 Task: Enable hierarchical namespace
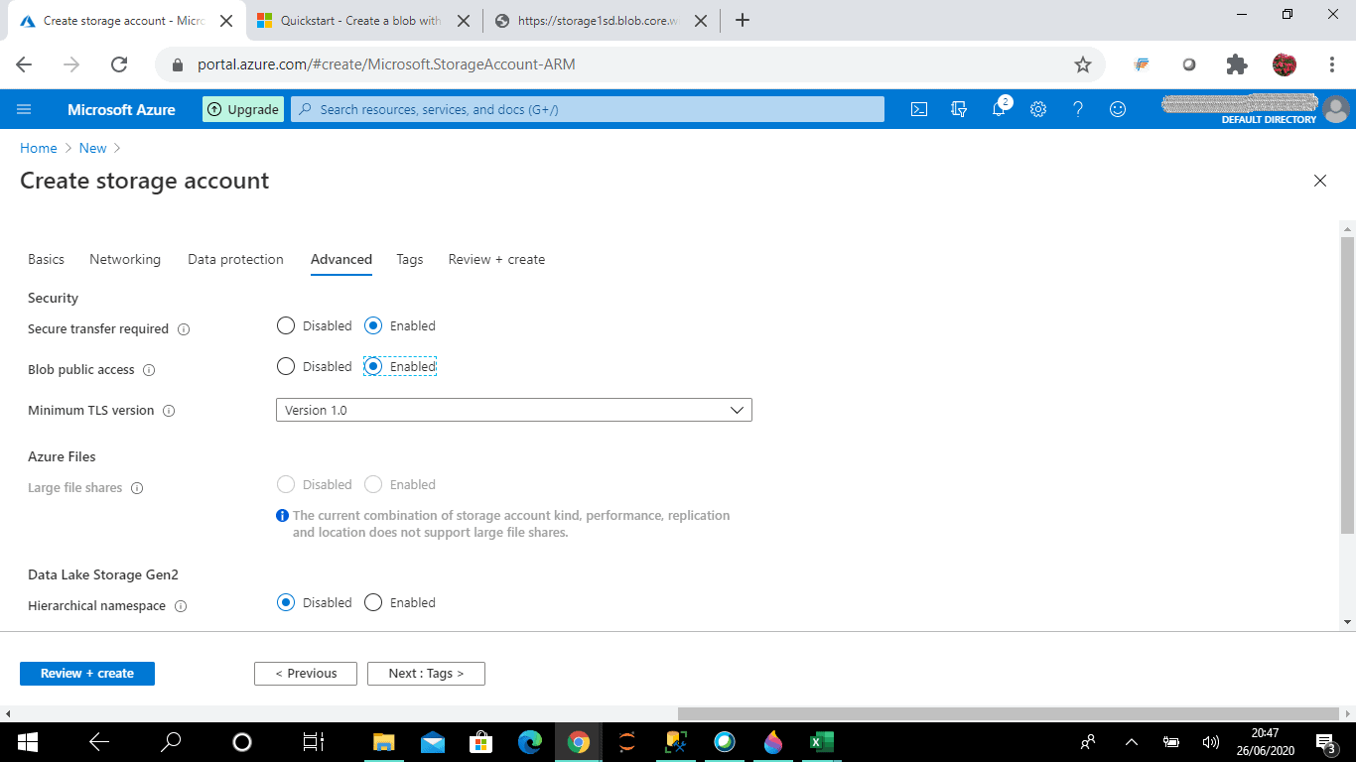point(373,602)
